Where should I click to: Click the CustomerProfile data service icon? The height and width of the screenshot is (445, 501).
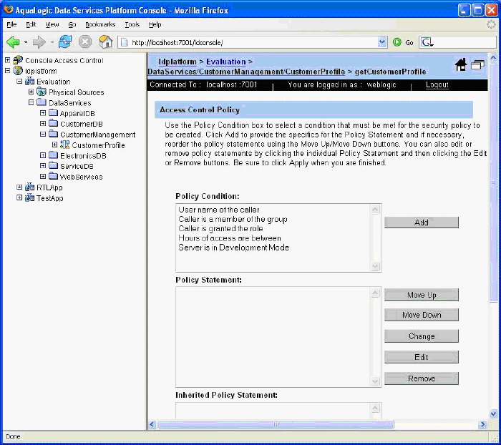(65, 145)
